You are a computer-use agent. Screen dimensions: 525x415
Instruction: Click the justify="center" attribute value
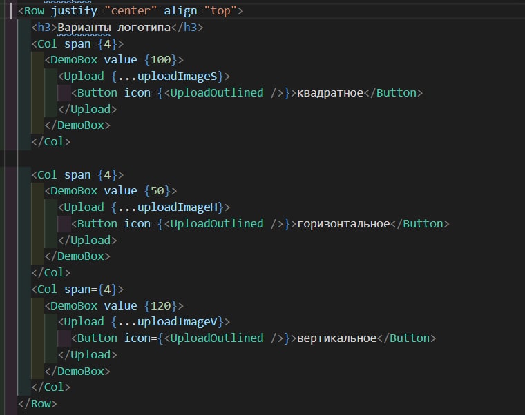(131, 11)
